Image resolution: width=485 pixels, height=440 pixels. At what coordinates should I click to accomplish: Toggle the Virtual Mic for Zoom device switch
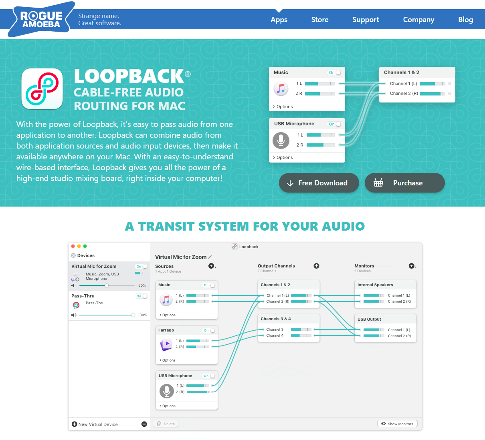(x=141, y=267)
